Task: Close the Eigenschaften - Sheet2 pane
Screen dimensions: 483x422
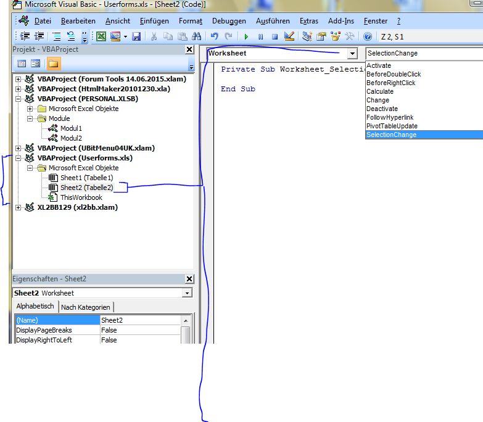Action: (189, 279)
